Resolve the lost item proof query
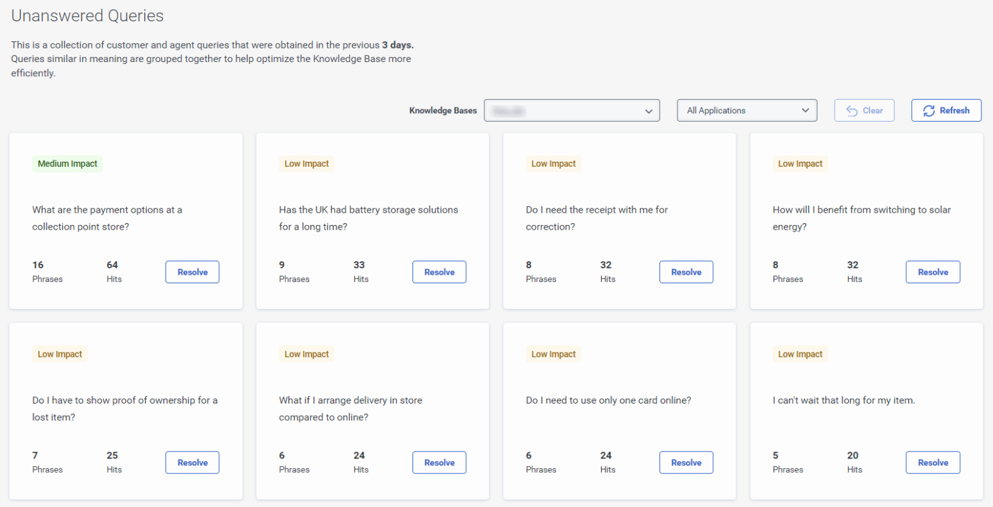The width and height of the screenshot is (993, 507). tap(192, 462)
